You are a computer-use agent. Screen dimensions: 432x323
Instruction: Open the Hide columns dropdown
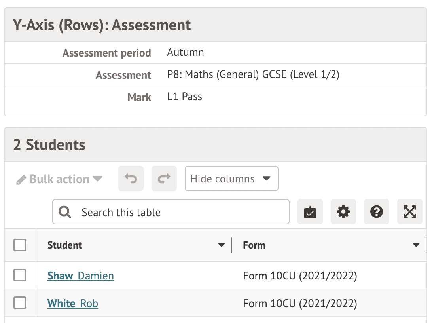click(x=231, y=179)
